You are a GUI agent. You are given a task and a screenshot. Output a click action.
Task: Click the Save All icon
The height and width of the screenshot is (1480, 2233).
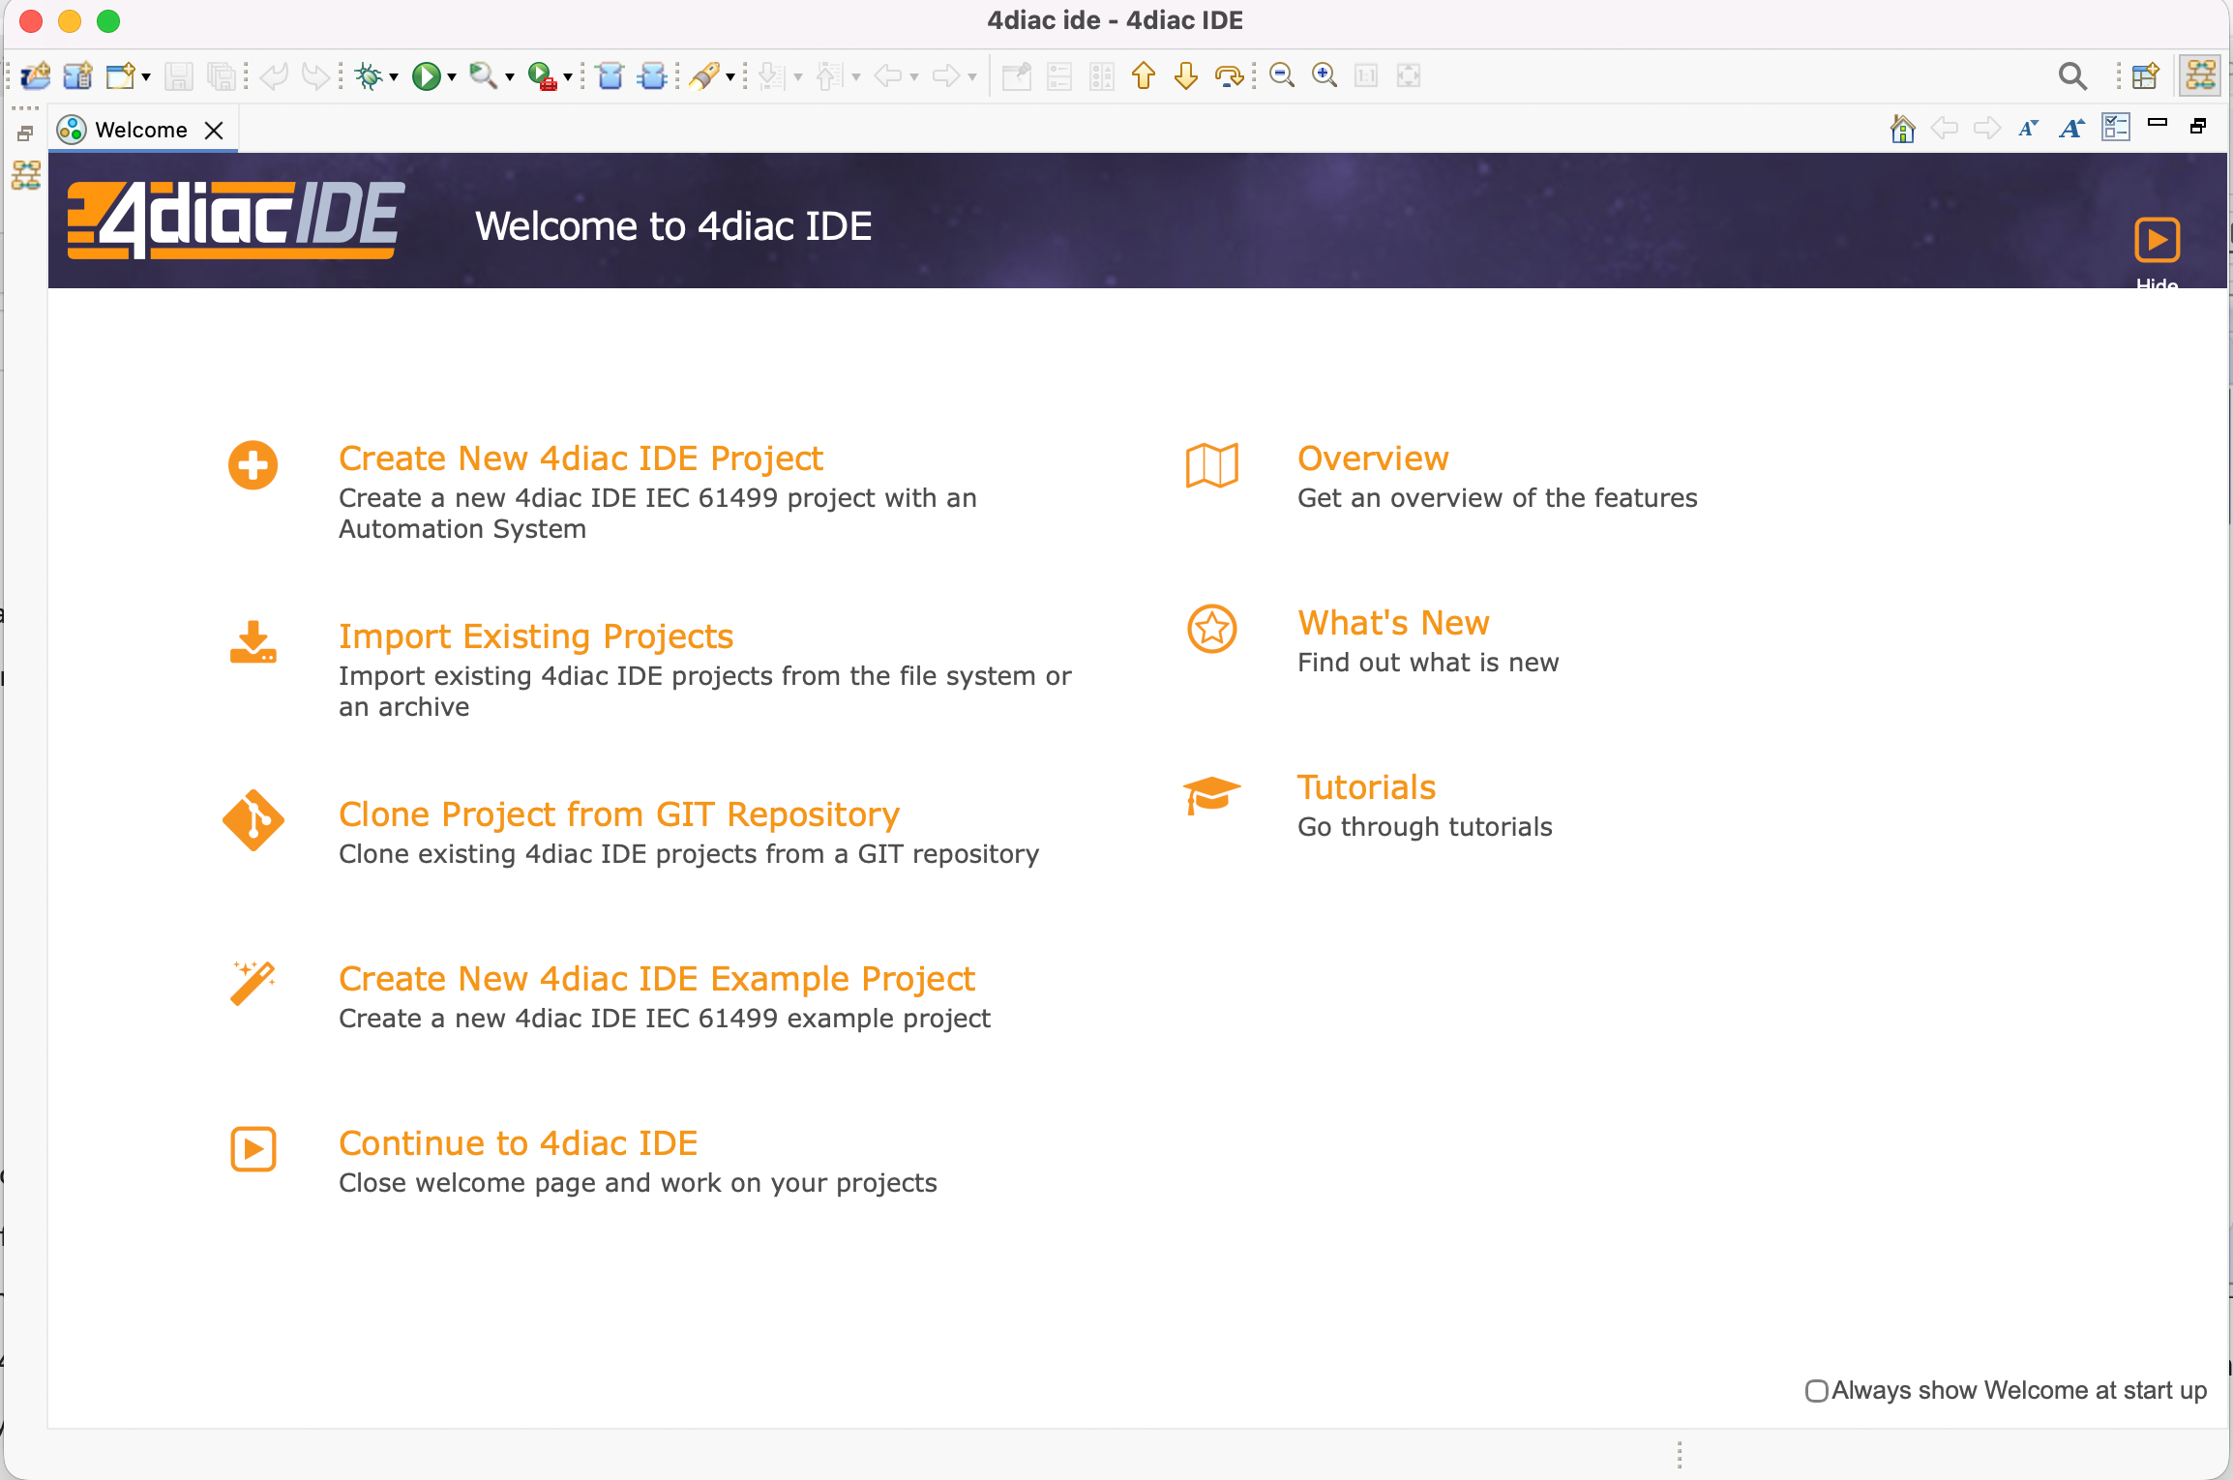click(x=222, y=75)
